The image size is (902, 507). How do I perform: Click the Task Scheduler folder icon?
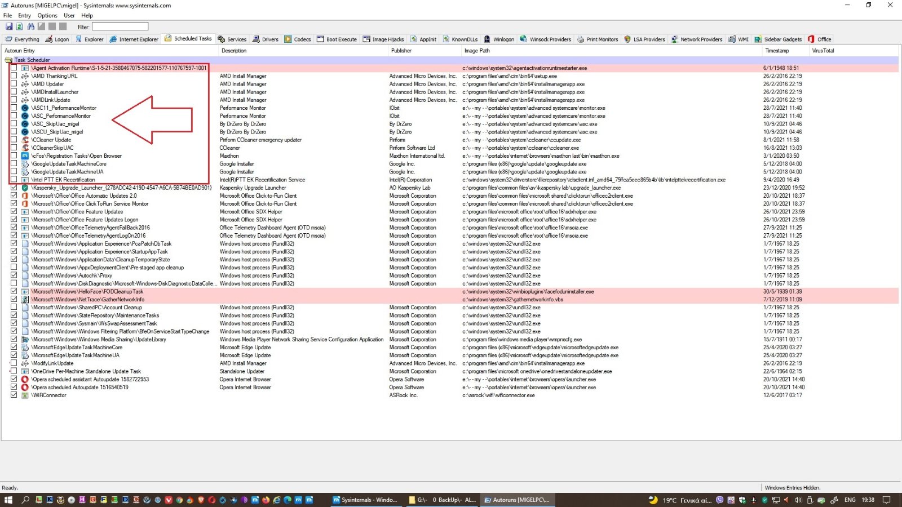[8, 60]
